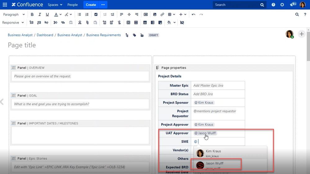Image resolution: width=310 pixels, height=174 pixels.
Task: Open the People menu
Action: click(72, 5)
